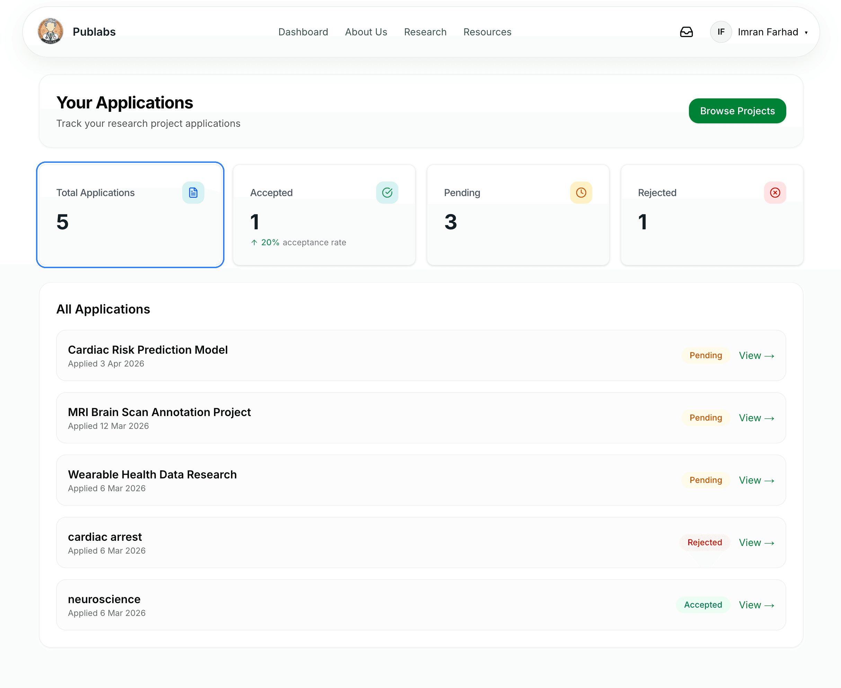Click the IF user initials avatar
Viewport: 841px width, 688px height.
(x=720, y=32)
